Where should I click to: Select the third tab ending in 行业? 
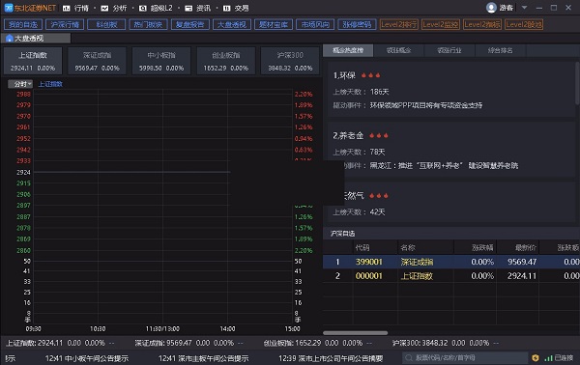pos(449,50)
